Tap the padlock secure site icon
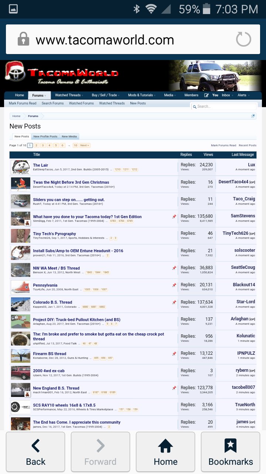The width and height of the screenshot is (266, 474). coord(23,39)
